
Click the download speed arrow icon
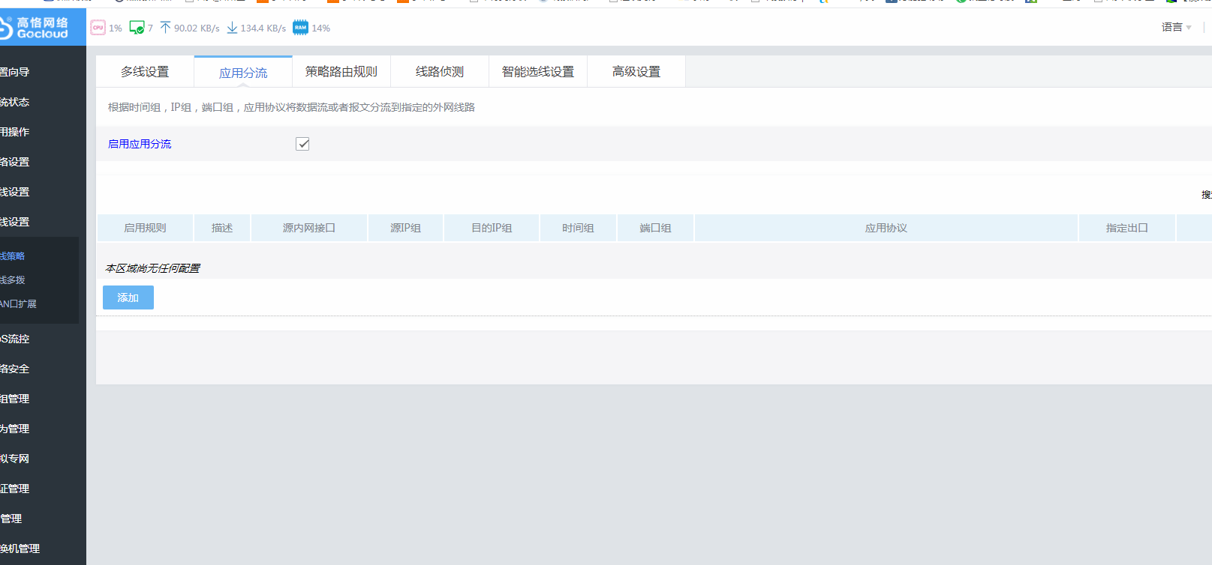[232, 28]
